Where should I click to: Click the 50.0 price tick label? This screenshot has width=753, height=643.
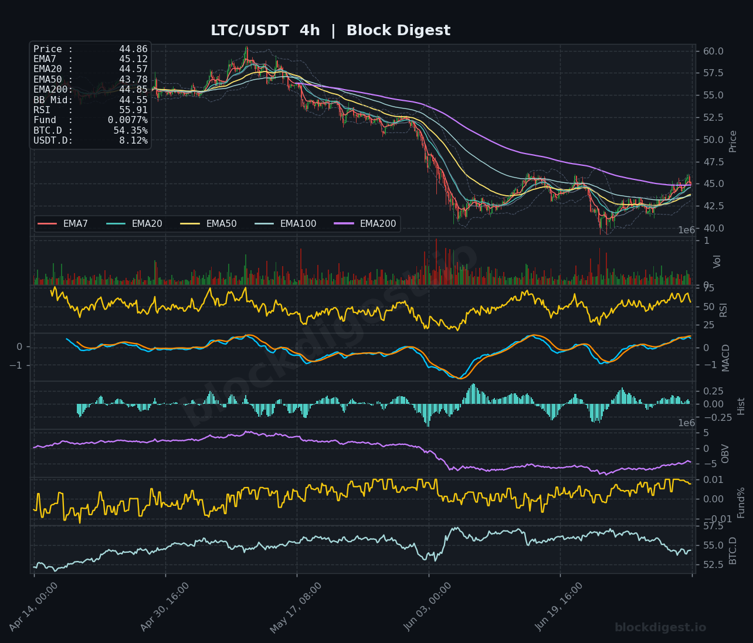(x=713, y=140)
